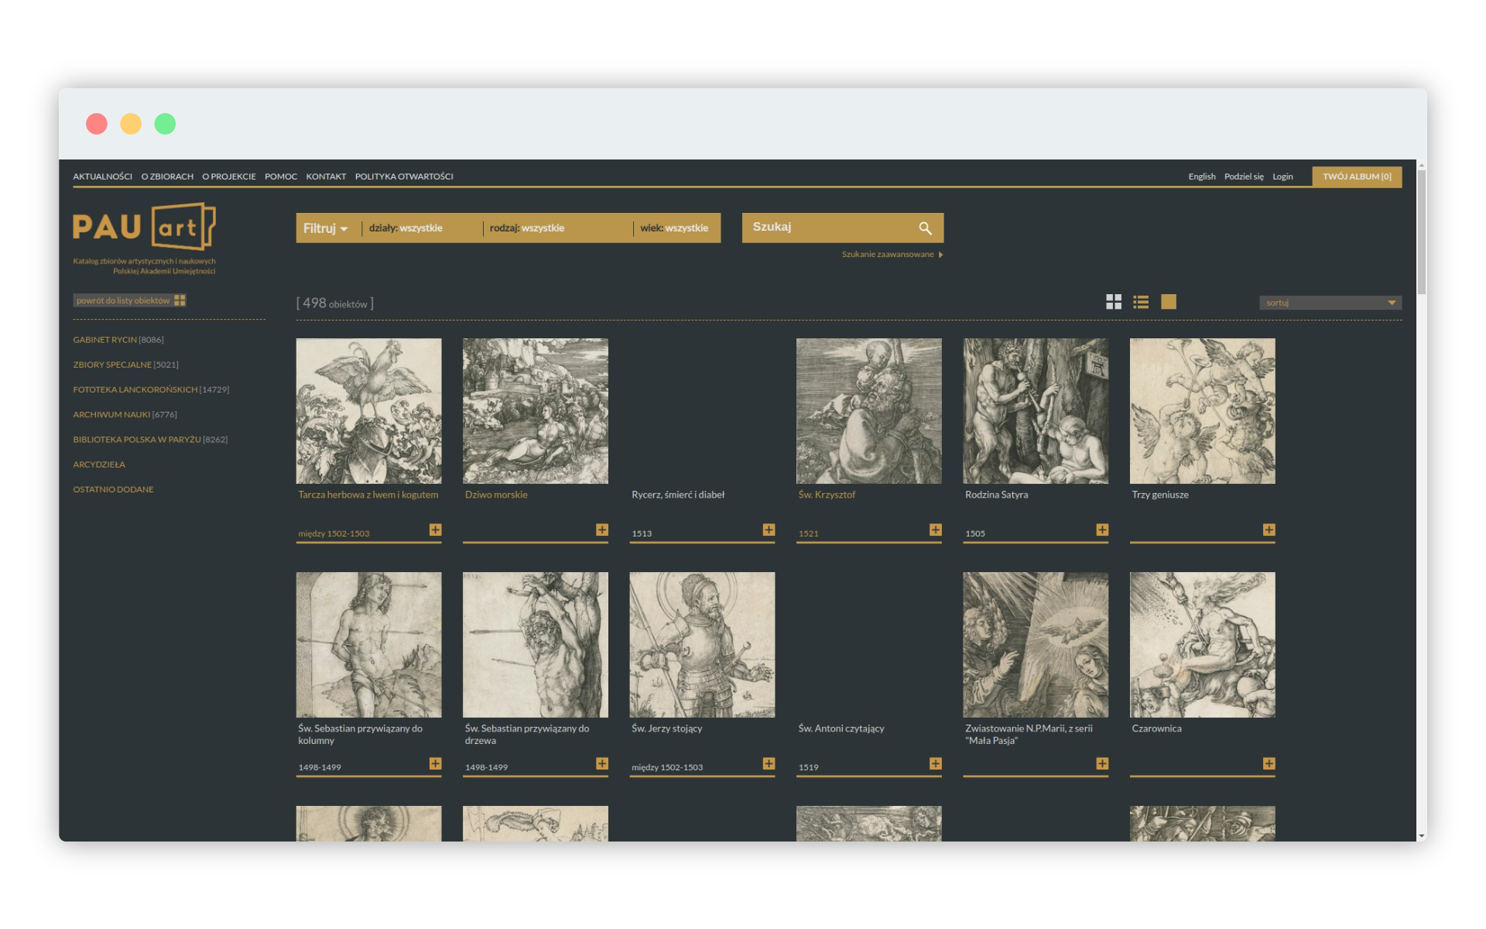Click the Login link
Image resolution: width=1486 pixels, height=929 pixels.
(x=1282, y=177)
